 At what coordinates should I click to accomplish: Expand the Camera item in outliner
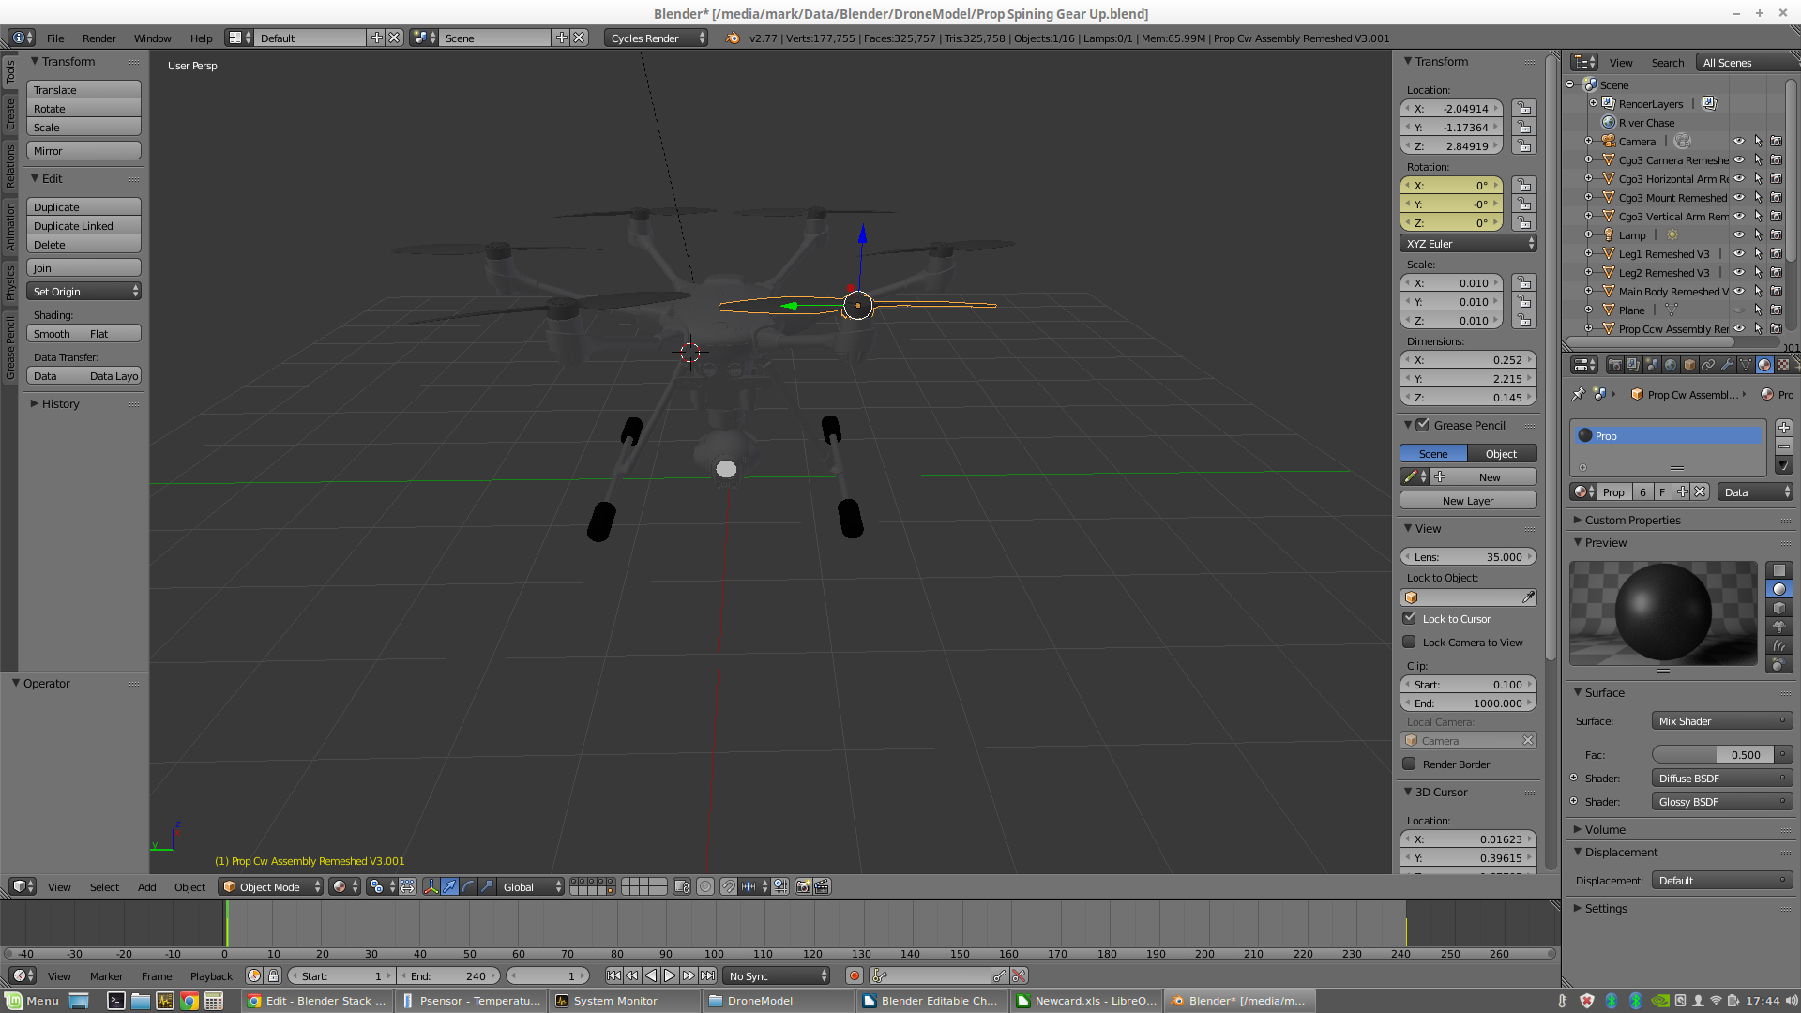(1588, 142)
